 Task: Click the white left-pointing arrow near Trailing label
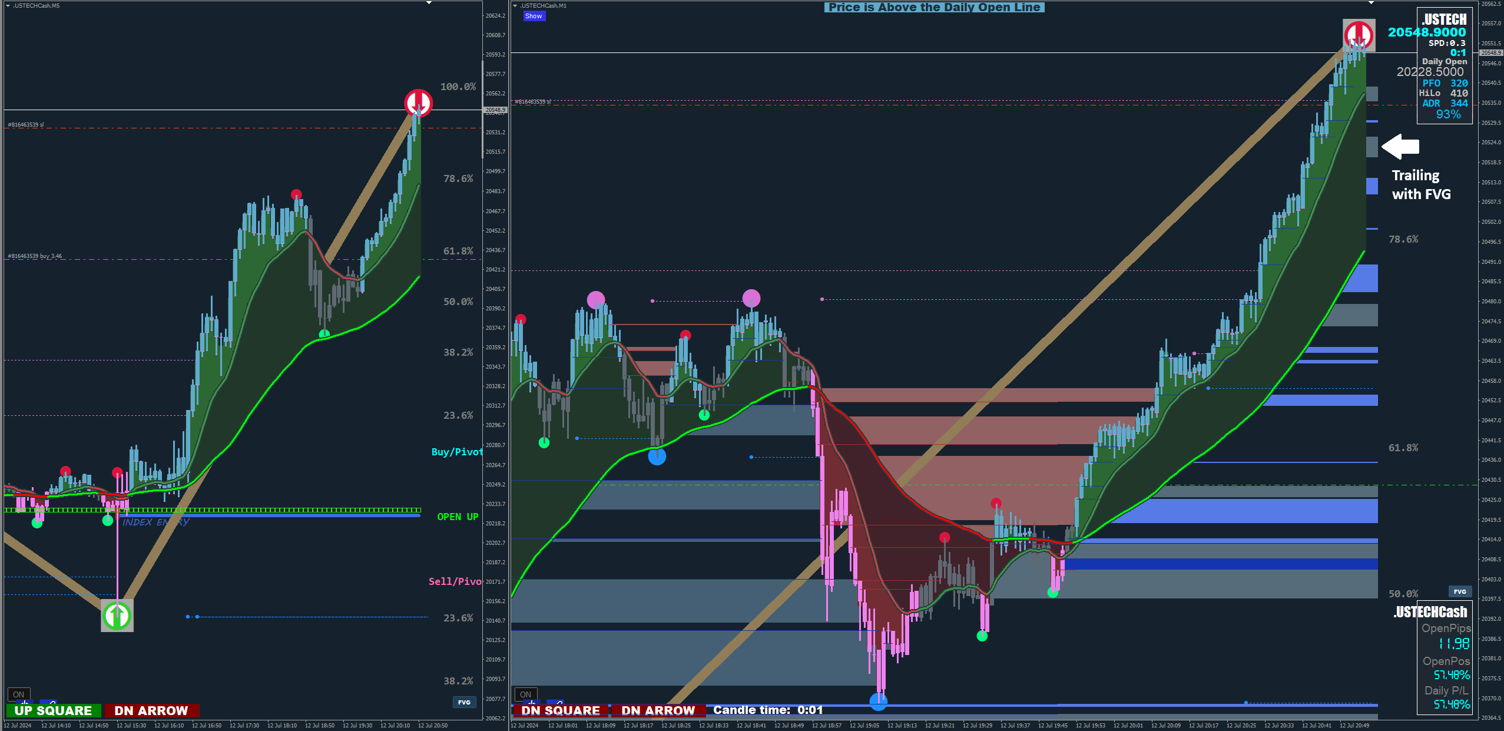click(x=1400, y=147)
